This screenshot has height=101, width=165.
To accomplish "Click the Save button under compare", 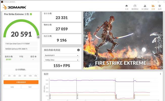I will point(30,87).
